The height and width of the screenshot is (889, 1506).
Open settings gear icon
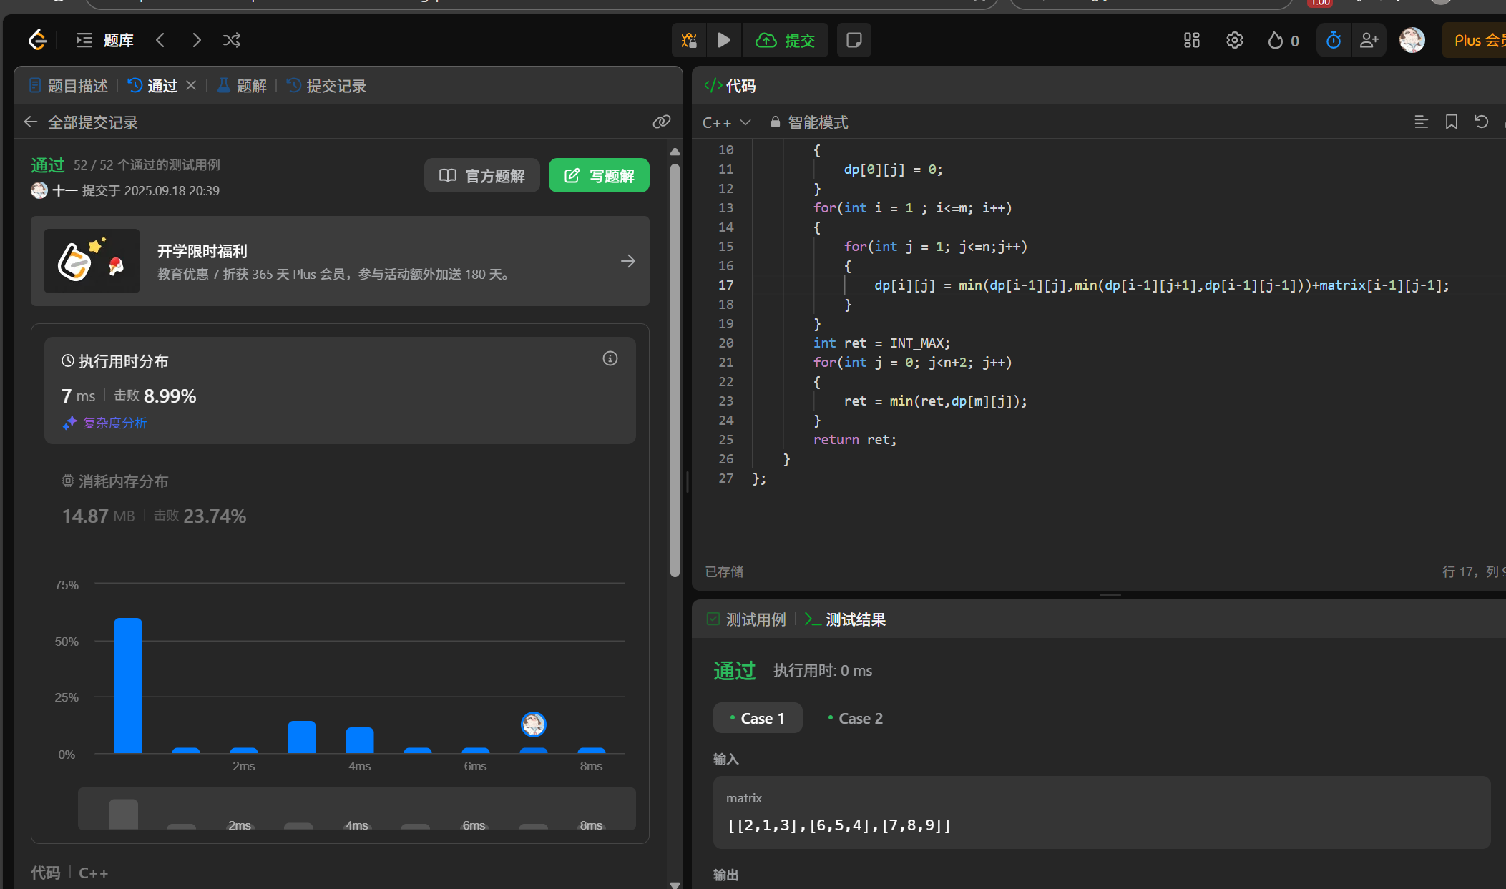(1234, 40)
